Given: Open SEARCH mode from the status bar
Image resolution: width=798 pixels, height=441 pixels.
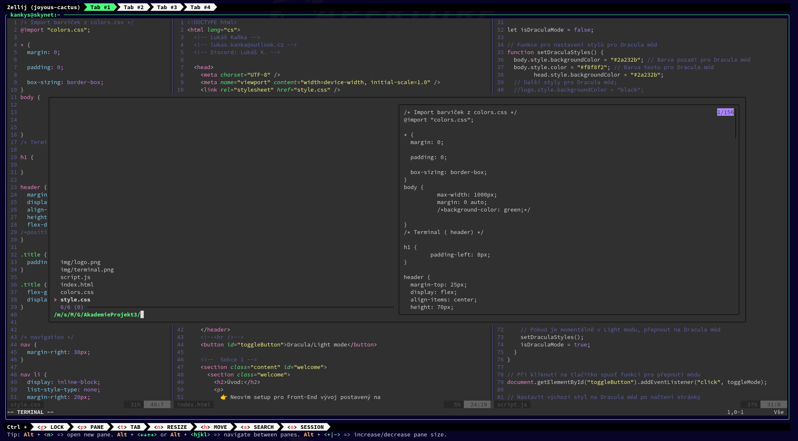Looking at the screenshot, I should coord(258,427).
